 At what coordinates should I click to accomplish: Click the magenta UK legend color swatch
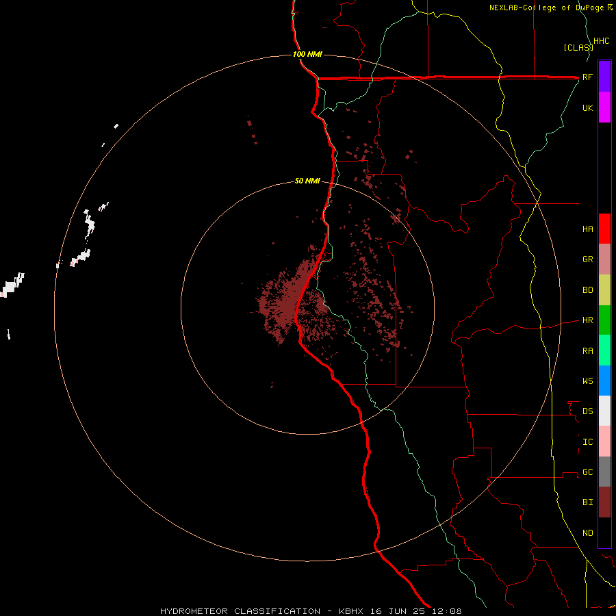pyautogui.click(x=604, y=107)
